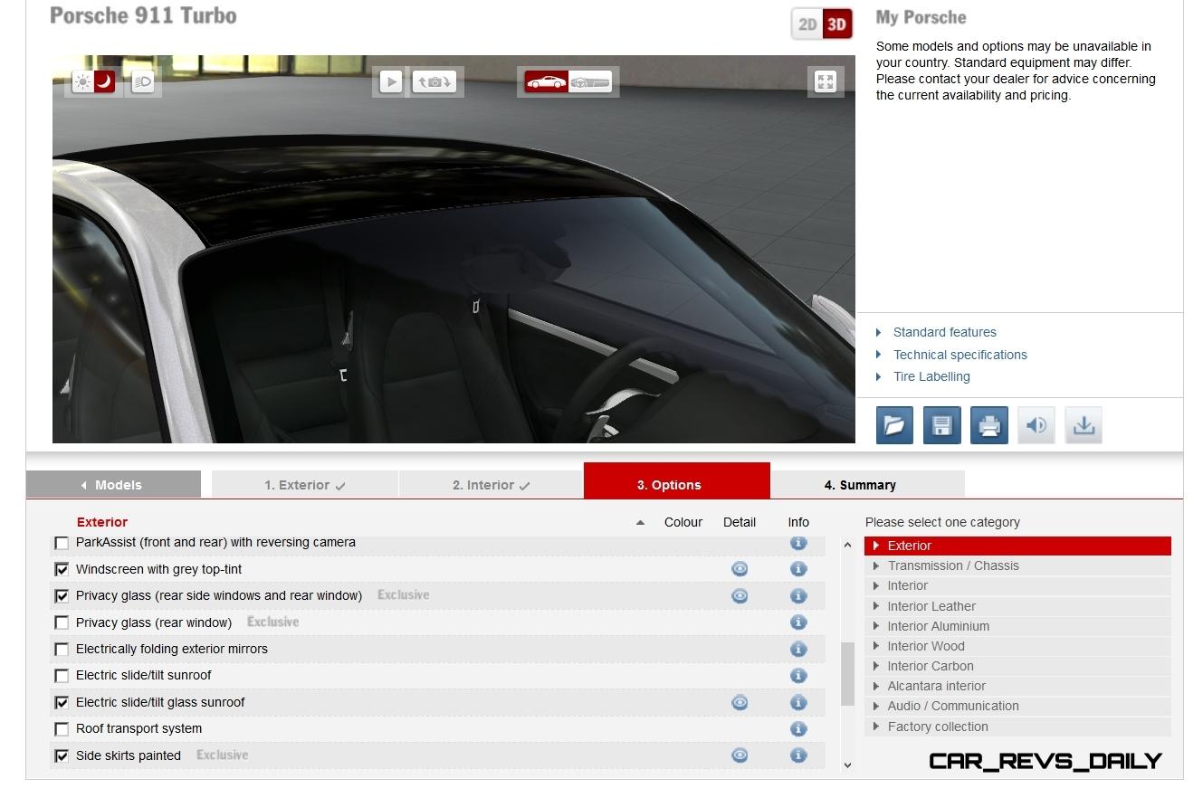Uncheck Side skirts painted option
This screenshot has height=798, width=1203.
point(62,756)
